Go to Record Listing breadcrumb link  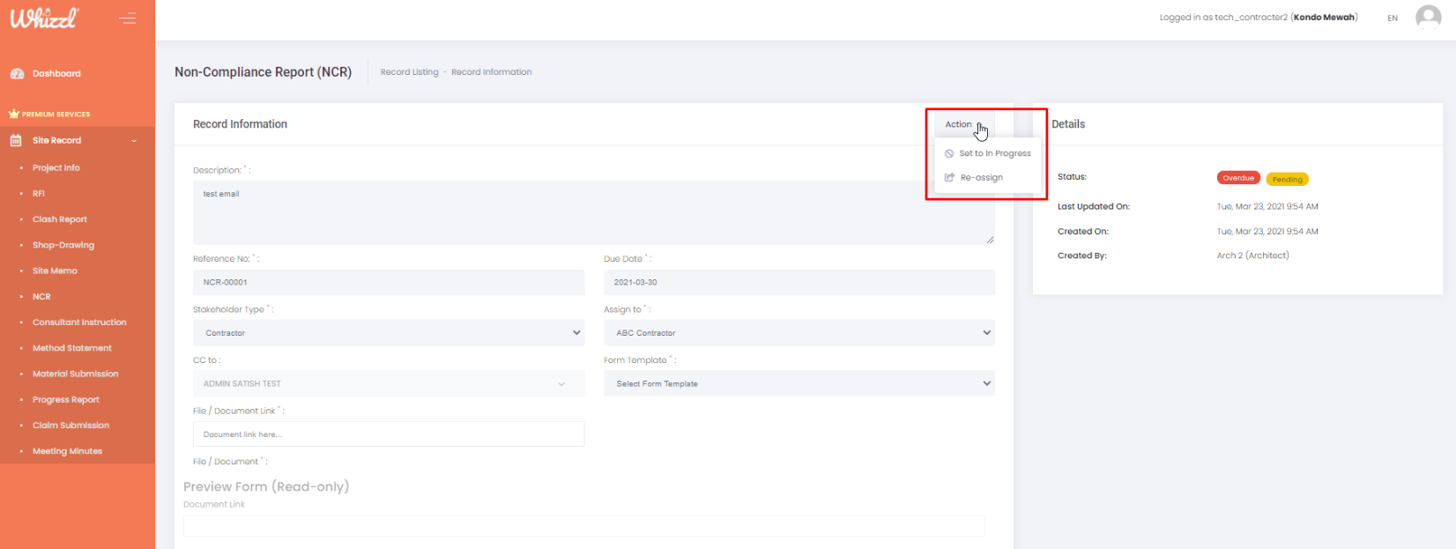click(409, 72)
